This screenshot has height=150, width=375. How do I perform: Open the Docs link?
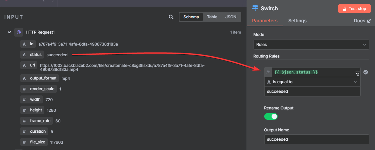pos(362,21)
